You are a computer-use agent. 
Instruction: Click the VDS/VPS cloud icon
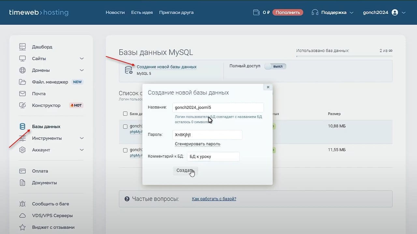point(22,215)
